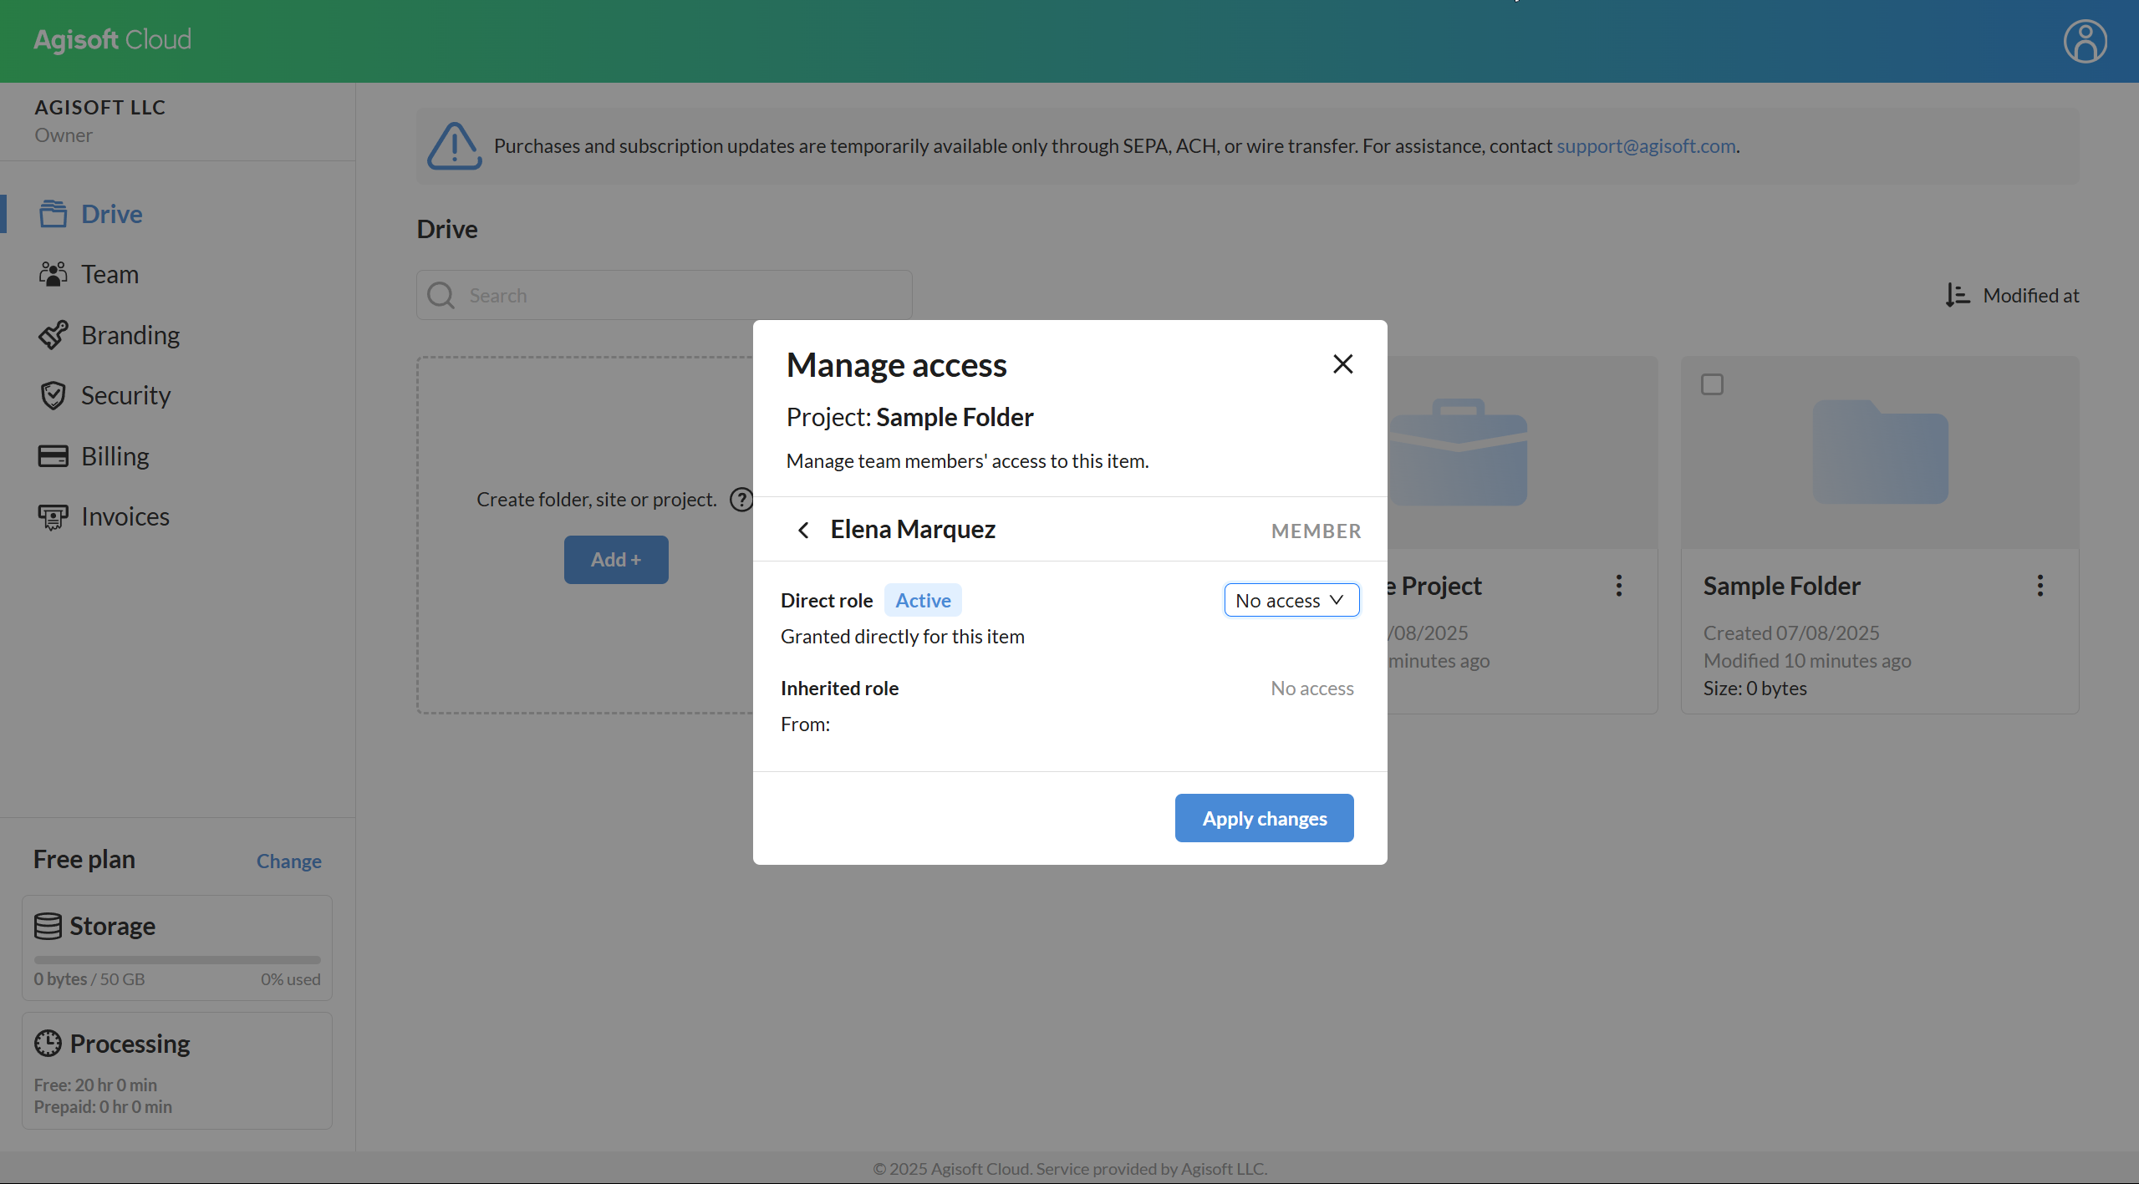Click the support@agisoft.com email link
The height and width of the screenshot is (1184, 2139).
1645,146
